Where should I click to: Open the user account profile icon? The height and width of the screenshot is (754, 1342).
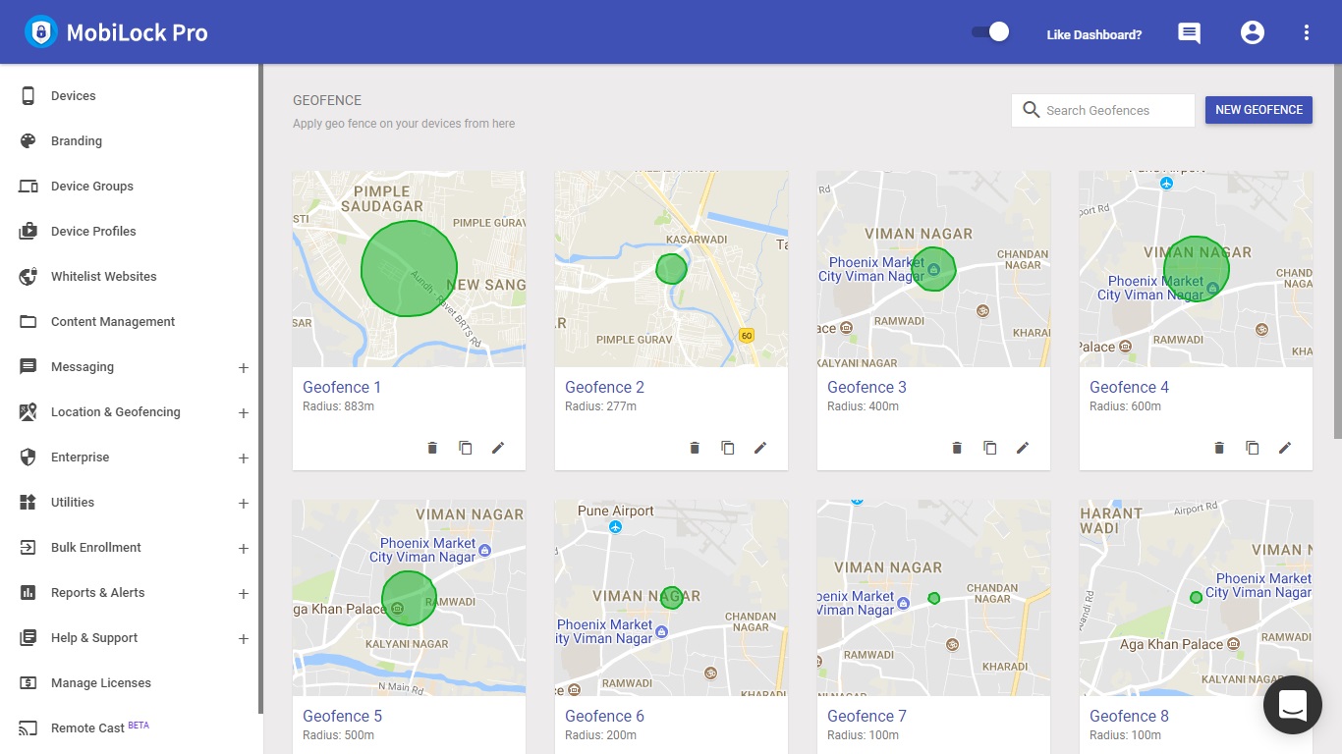(x=1252, y=32)
